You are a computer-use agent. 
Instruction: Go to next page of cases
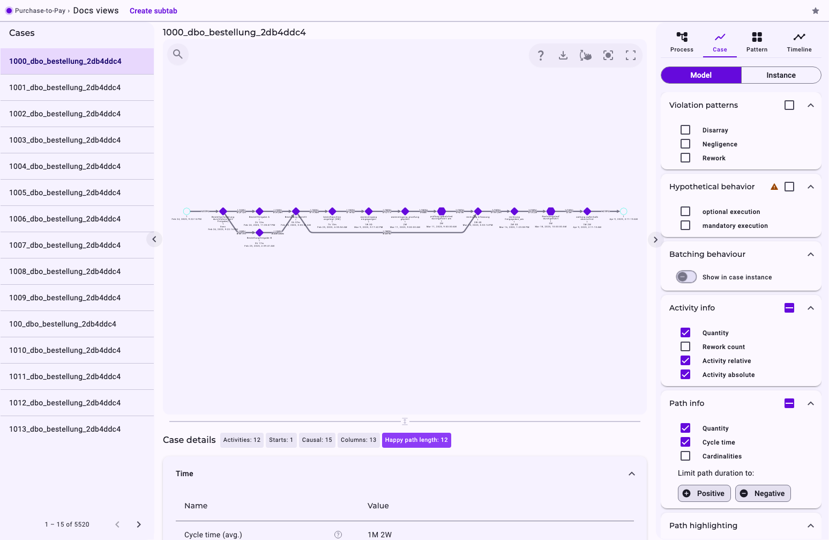point(139,524)
